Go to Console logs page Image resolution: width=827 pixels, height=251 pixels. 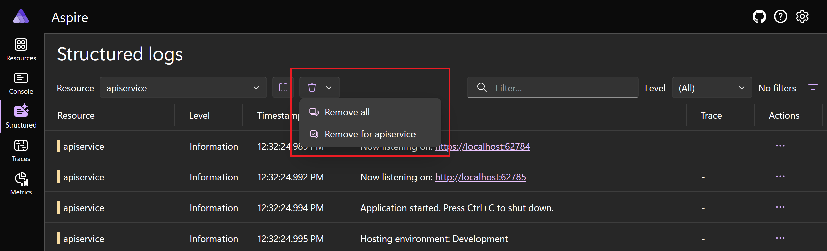(x=21, y=83)
